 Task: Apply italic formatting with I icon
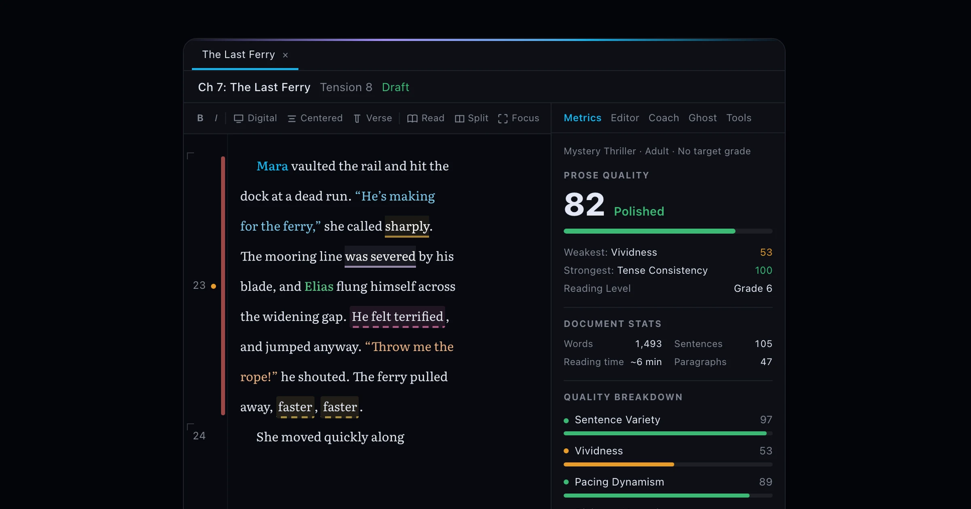pyautogui.click(x=216, y=118)
